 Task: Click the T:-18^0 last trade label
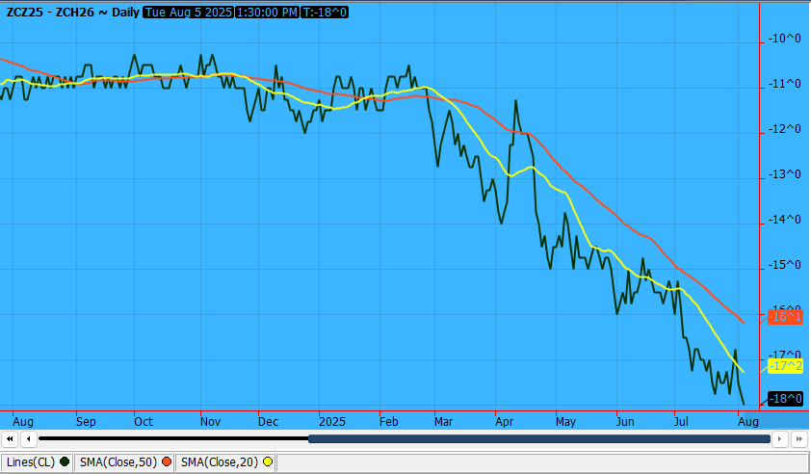325,12
